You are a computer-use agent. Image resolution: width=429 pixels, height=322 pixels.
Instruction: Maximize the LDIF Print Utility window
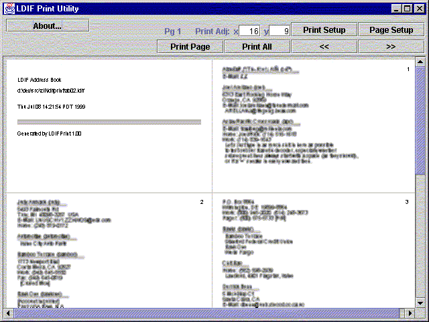408,9
